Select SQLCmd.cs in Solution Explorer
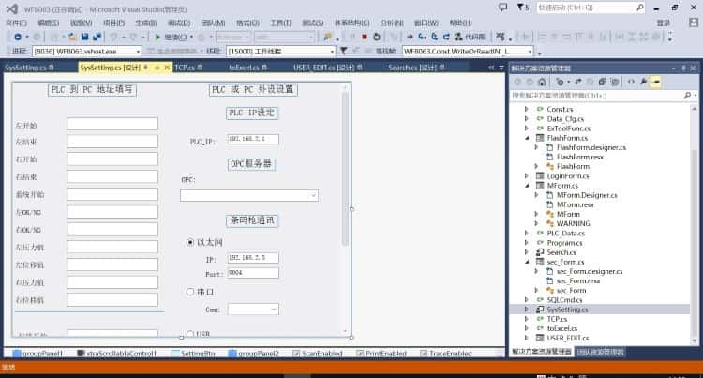The height and width of the screenshot is (378, 703). [x=564, y=300]
